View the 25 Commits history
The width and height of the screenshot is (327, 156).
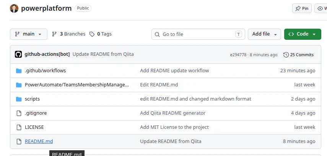(x=298, y=55)
